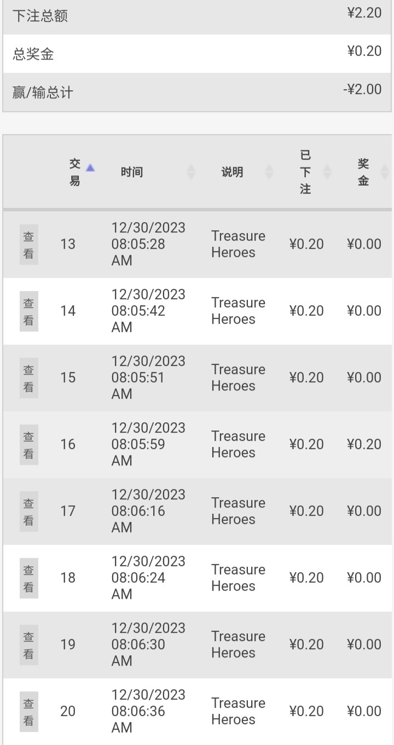Click the sort arrows beside 奖金
Screen dimensions: 394x745
[x=385, y=172]
